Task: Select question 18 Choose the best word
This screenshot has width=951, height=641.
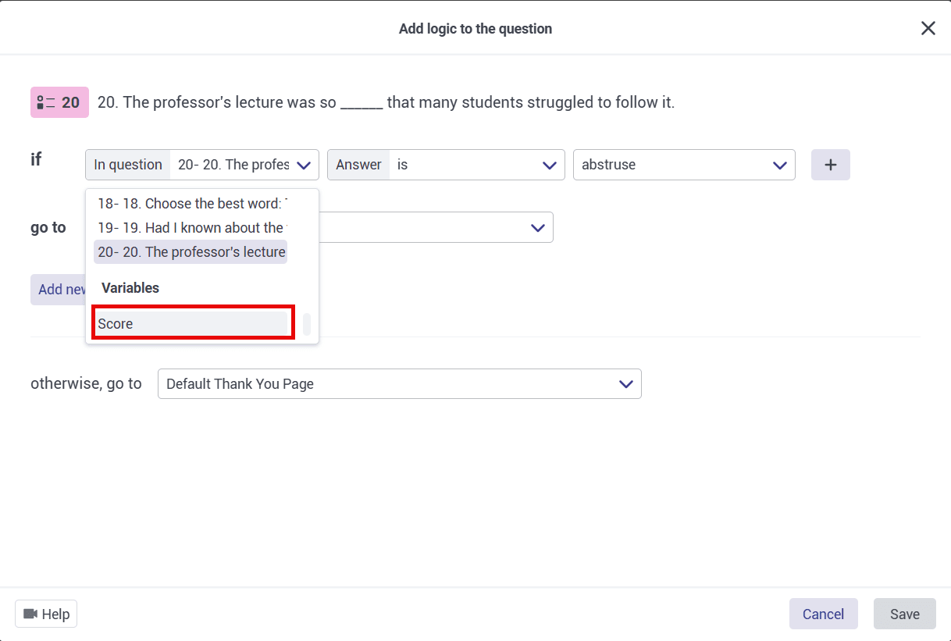Action: 191,204
